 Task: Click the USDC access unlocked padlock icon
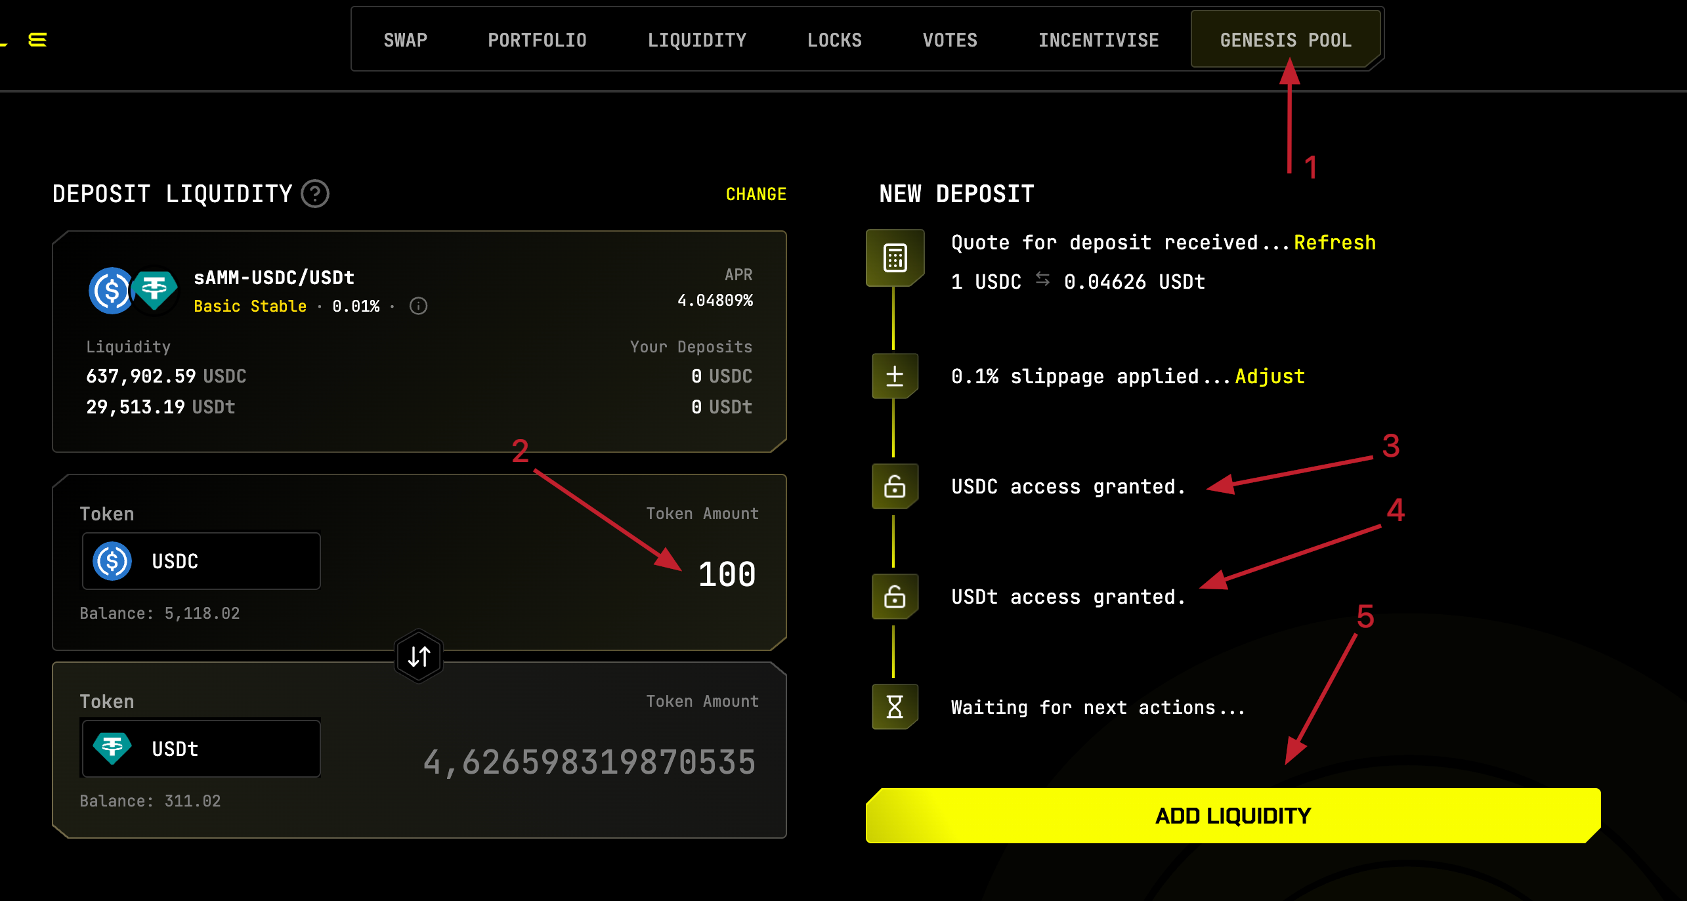click(895, 486)
